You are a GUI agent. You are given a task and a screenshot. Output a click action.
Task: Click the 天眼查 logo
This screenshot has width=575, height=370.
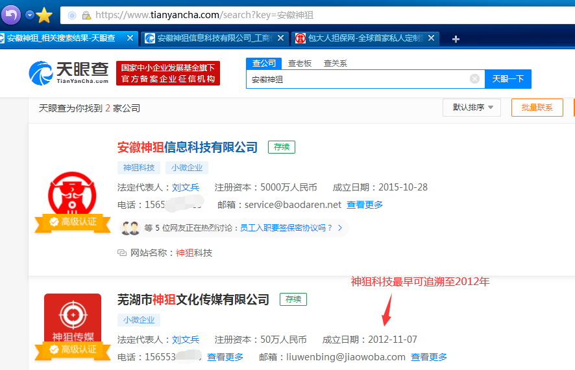pyautogui.click(x=69, y=73)
